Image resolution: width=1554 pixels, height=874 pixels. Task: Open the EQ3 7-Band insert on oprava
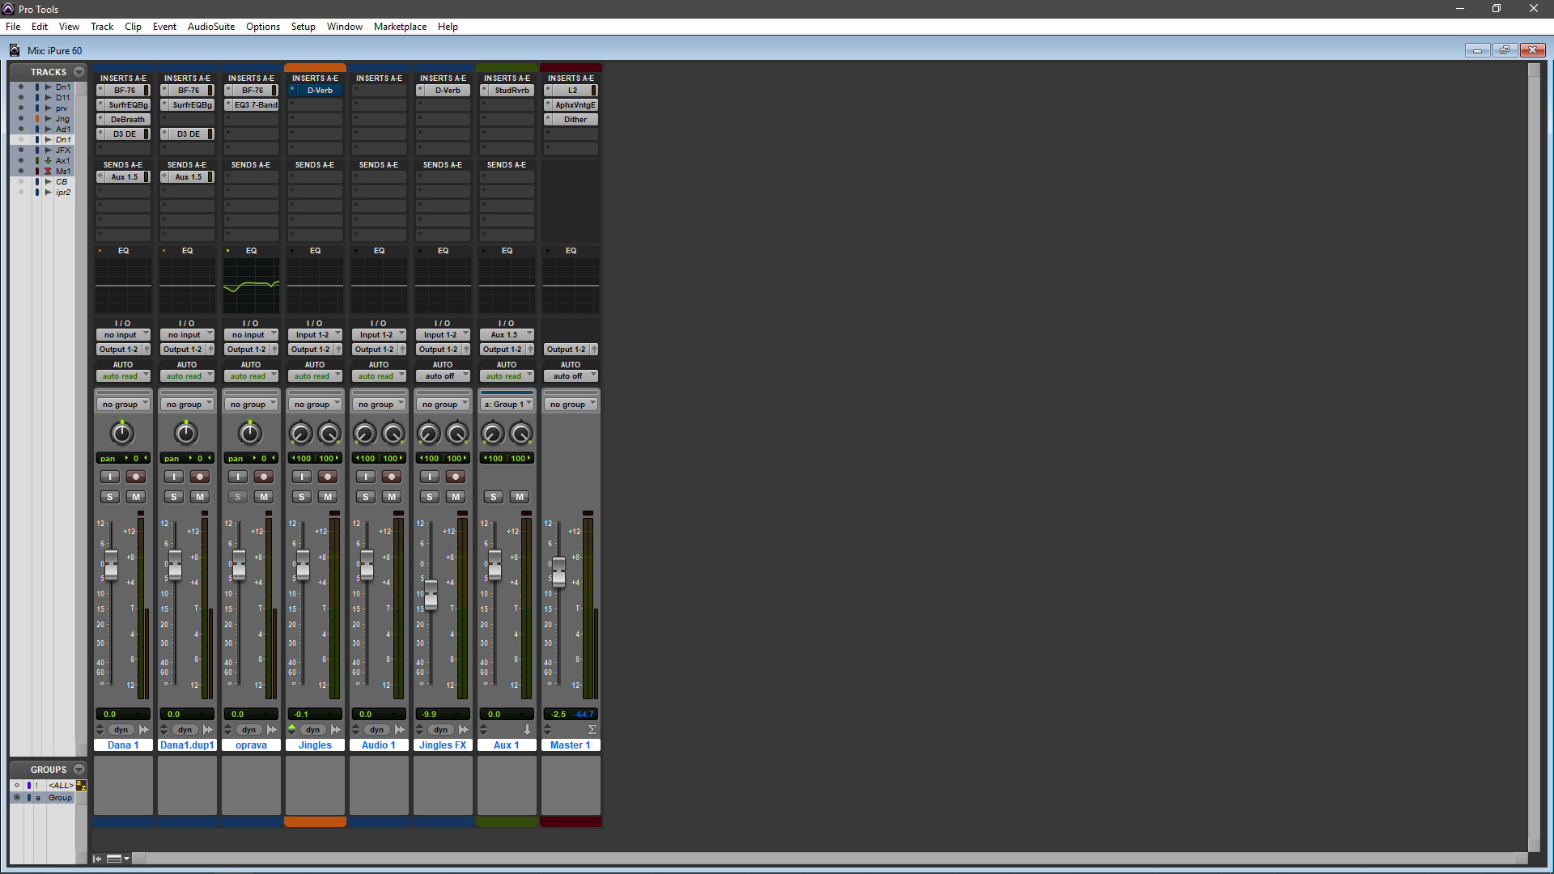(256, 105)
